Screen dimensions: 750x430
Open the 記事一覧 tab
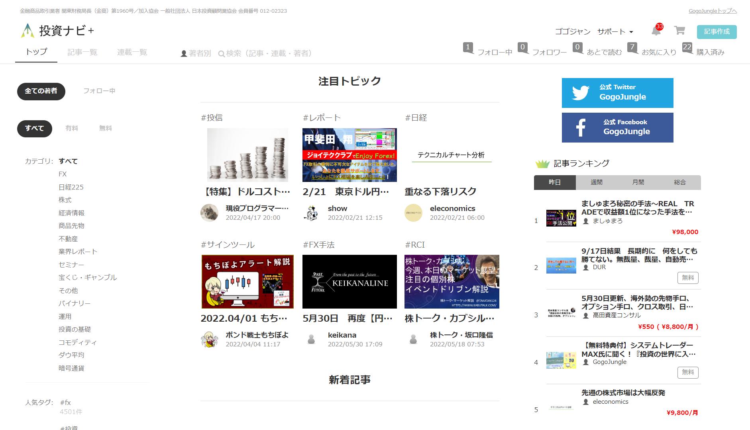[82, 52]
